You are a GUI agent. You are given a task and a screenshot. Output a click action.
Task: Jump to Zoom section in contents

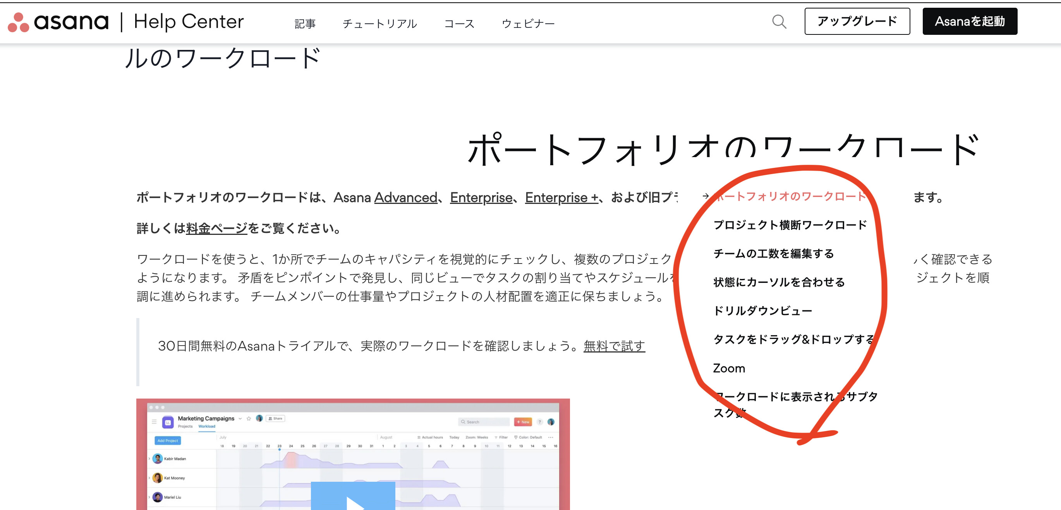(x=729, y=368)
